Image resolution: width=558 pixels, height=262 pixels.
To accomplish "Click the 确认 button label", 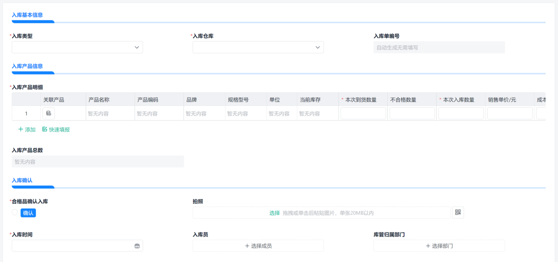I will [x=28, y=213].
